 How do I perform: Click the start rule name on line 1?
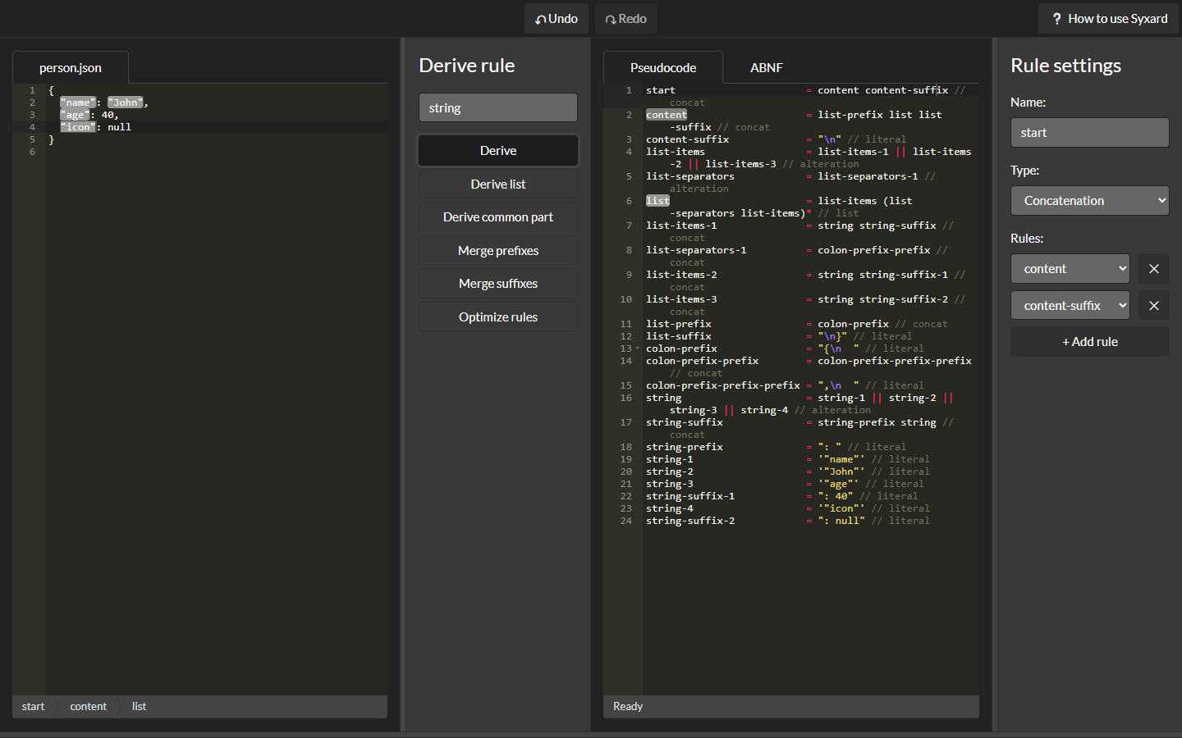pos(661,90)
